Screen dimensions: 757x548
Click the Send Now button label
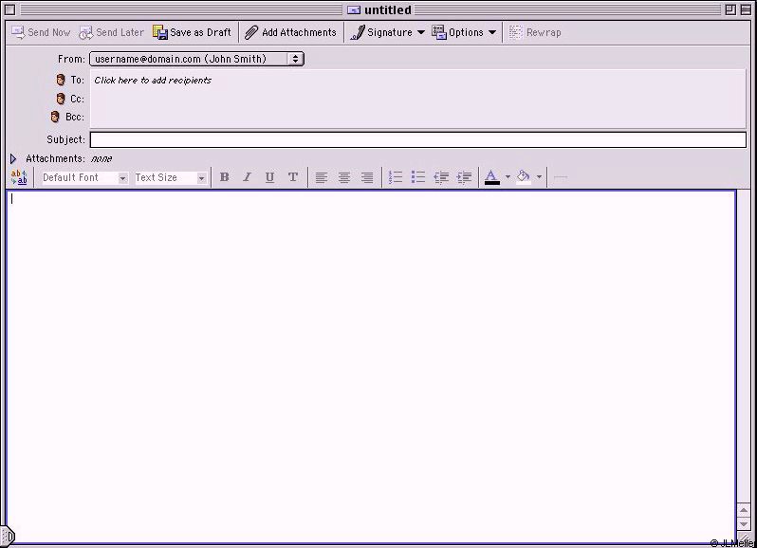click(48, 32)
